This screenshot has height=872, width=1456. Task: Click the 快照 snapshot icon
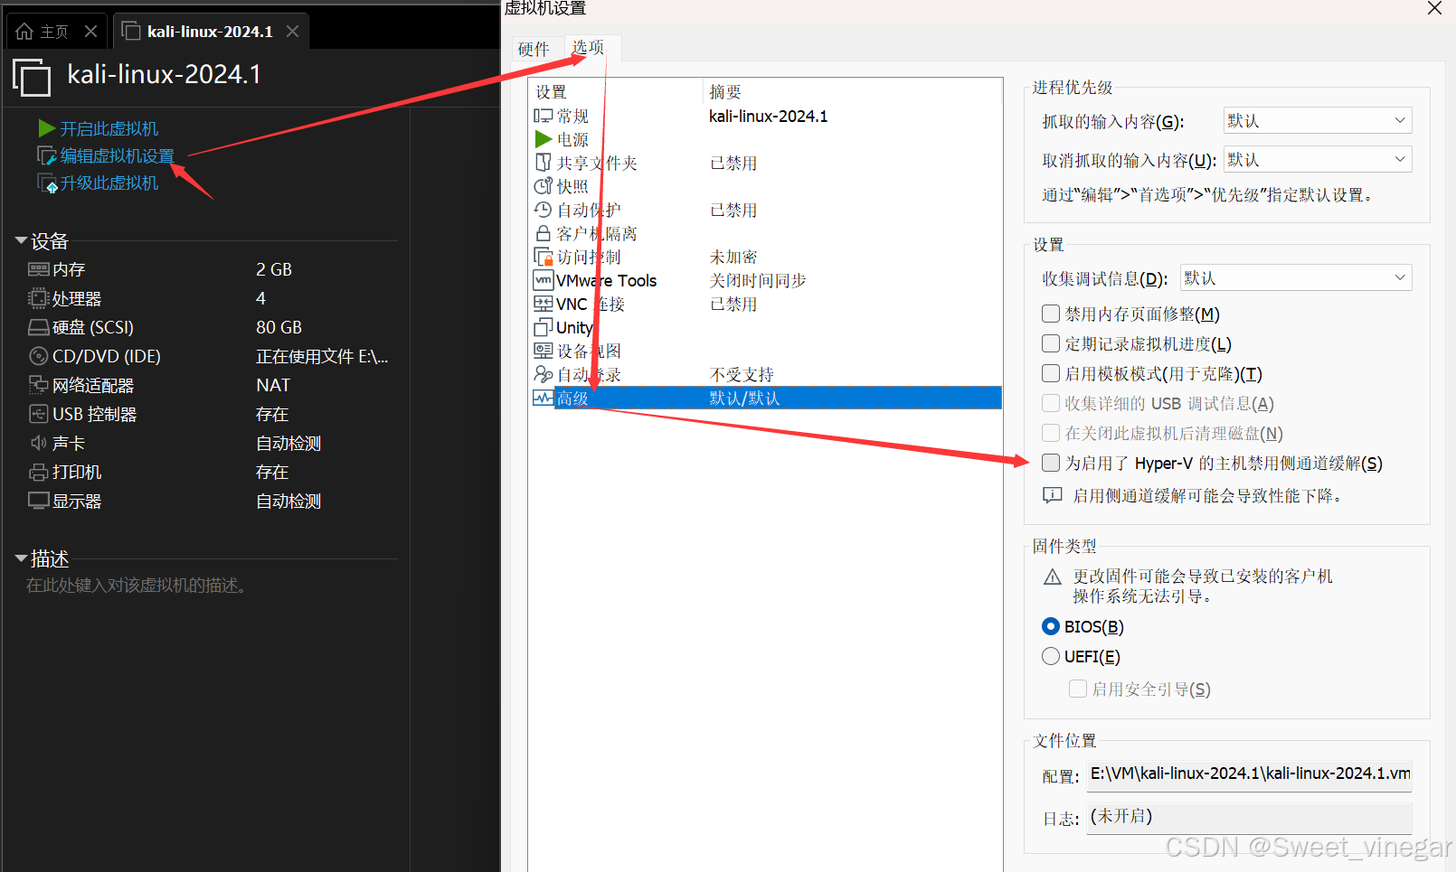click(543, 186)
